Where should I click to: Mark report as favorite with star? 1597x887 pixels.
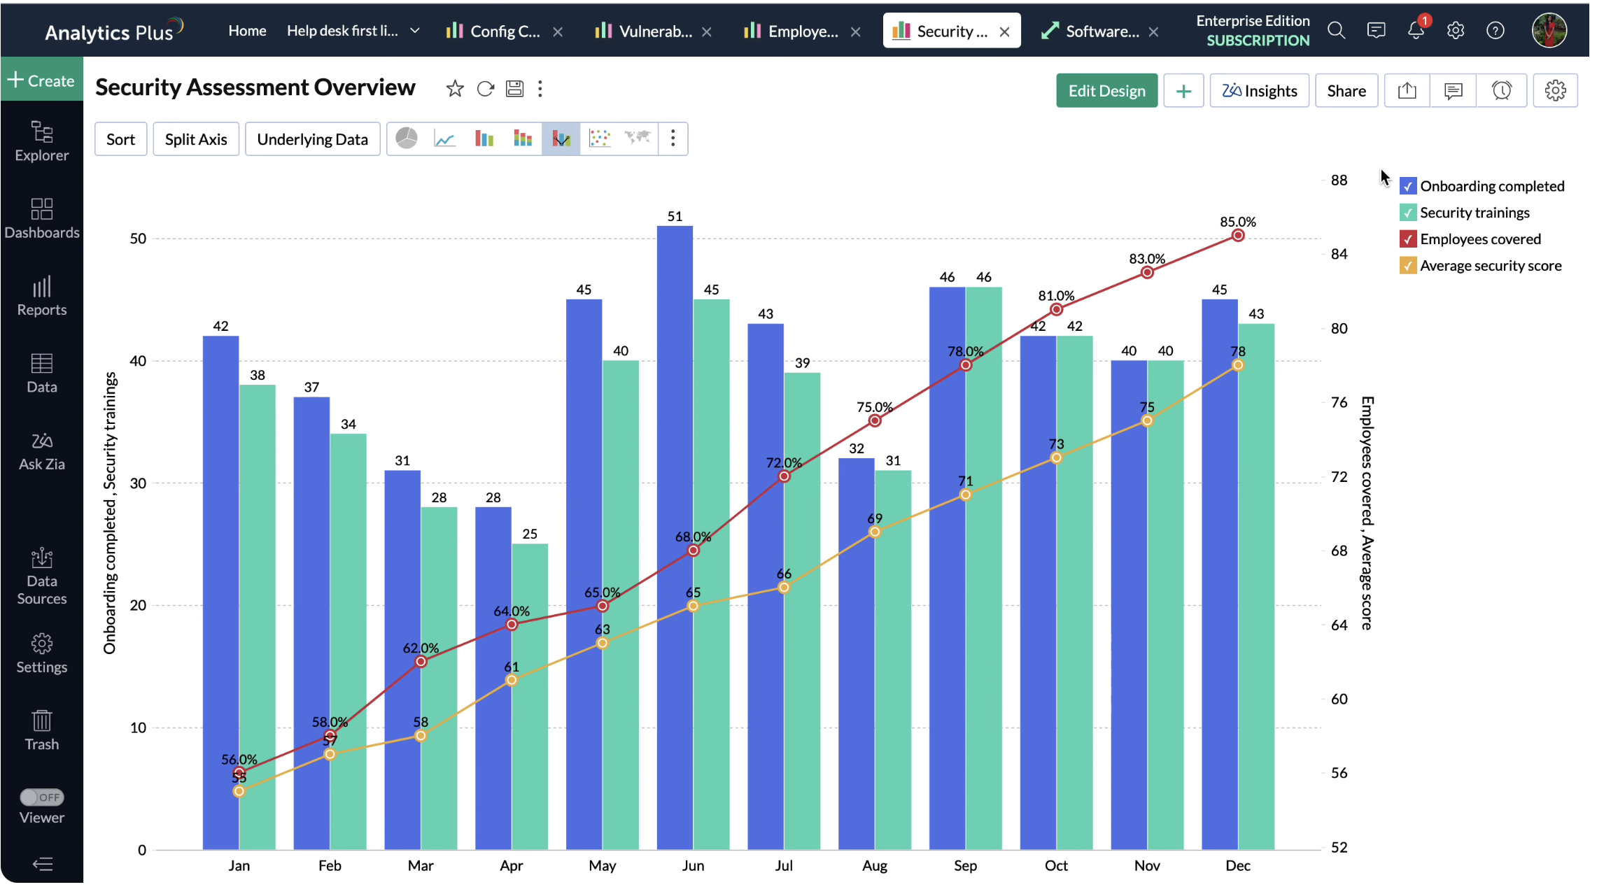(455, 89)
